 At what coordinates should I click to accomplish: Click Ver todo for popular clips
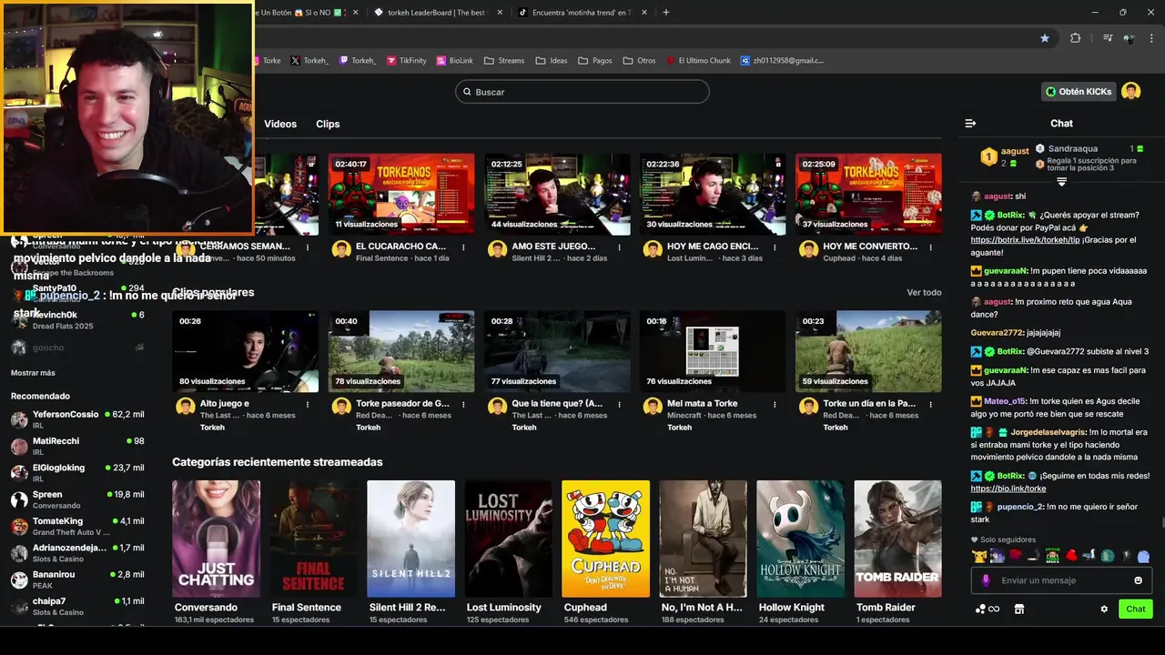(924, 292)
